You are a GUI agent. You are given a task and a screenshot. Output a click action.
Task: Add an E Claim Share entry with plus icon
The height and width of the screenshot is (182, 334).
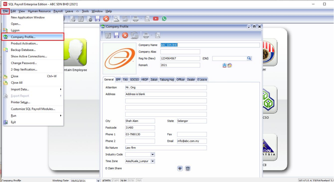[x=180, y=168]
